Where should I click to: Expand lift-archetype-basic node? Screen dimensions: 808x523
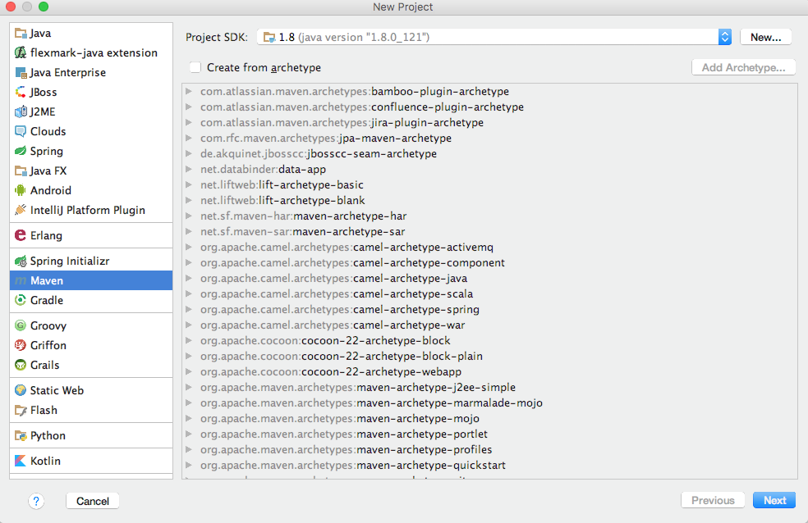189,184
